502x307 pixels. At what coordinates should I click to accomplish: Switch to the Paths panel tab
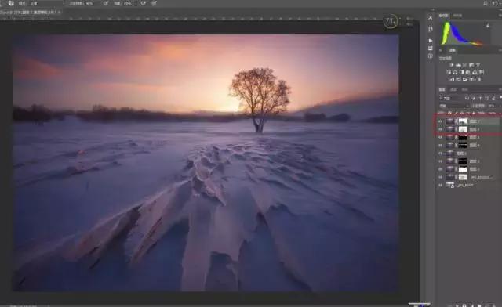pyautogui.click(x=464, y=89)
